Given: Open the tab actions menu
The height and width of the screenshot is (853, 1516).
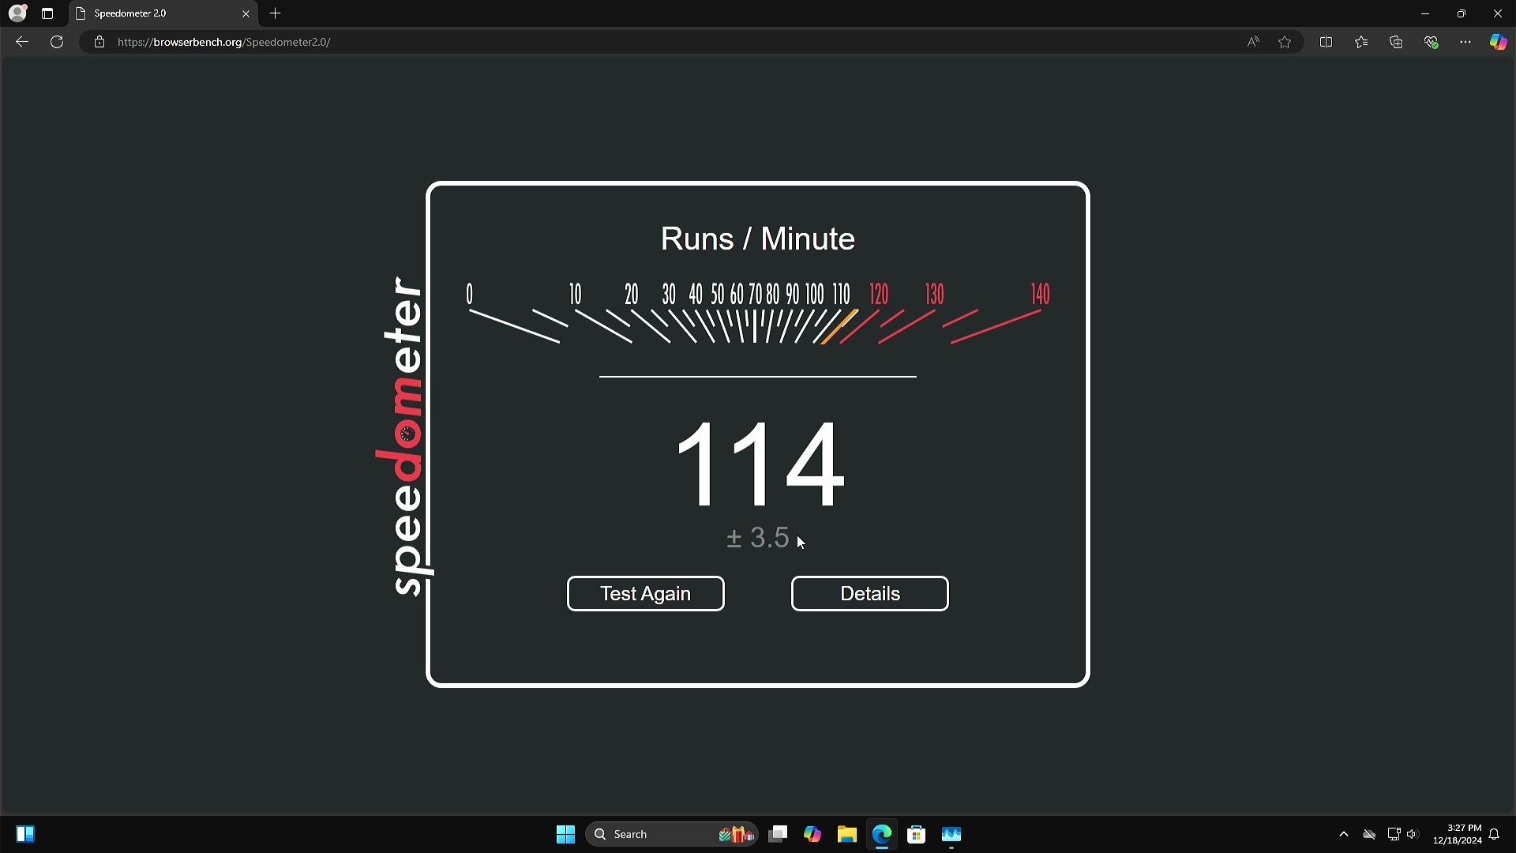Looking at the screenshot, I should click(47, 13).
